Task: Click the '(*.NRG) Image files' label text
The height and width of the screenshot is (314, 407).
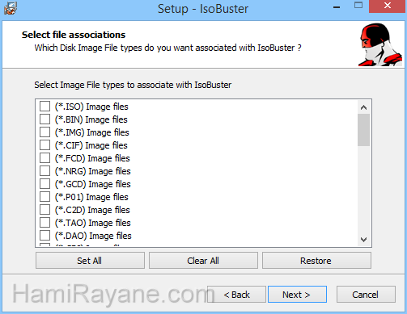Action: click(x=93, y=171)
